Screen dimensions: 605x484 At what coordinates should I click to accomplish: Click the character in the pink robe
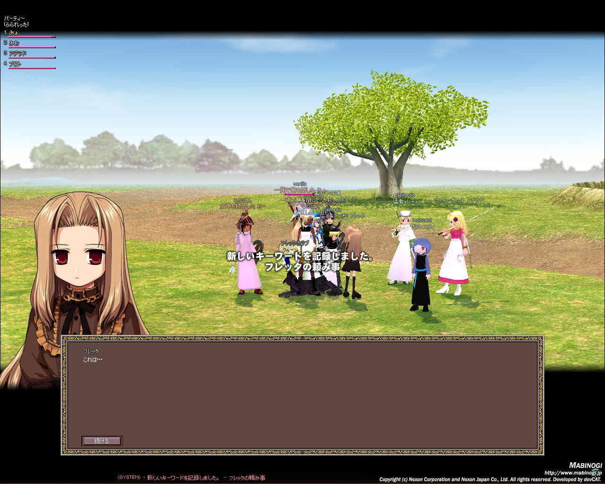[248, 260]
